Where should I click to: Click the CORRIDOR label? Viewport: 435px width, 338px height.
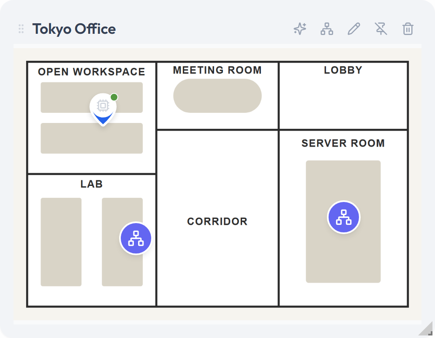(x=217, y=221)
